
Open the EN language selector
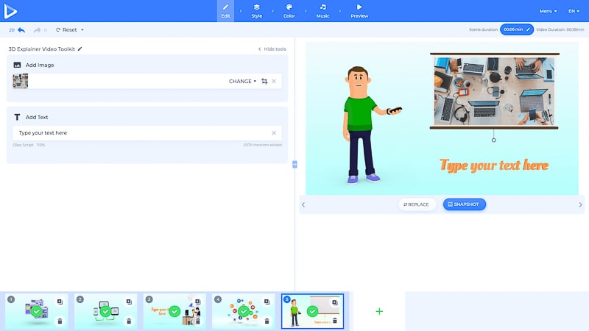(573, 11)
